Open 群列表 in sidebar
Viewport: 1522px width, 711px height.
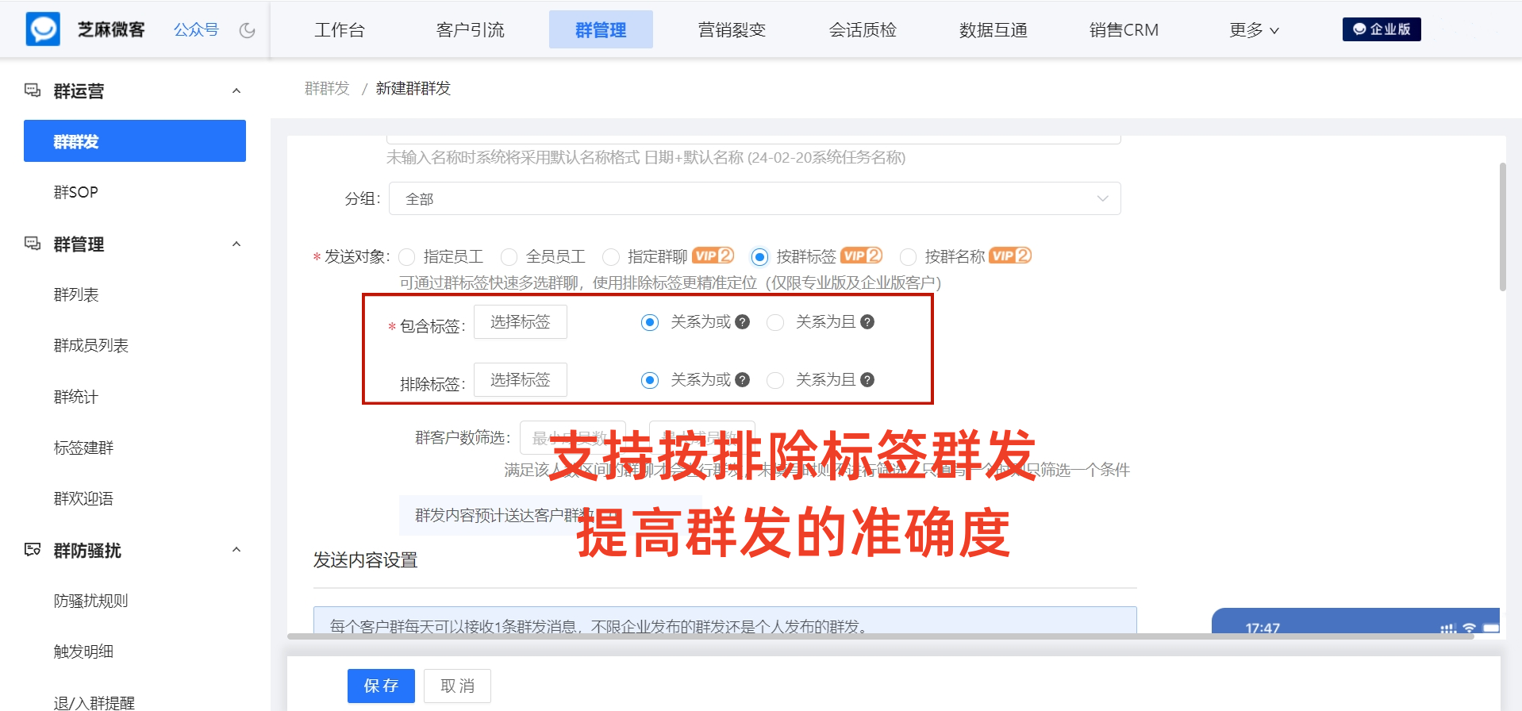pos(76,294)
